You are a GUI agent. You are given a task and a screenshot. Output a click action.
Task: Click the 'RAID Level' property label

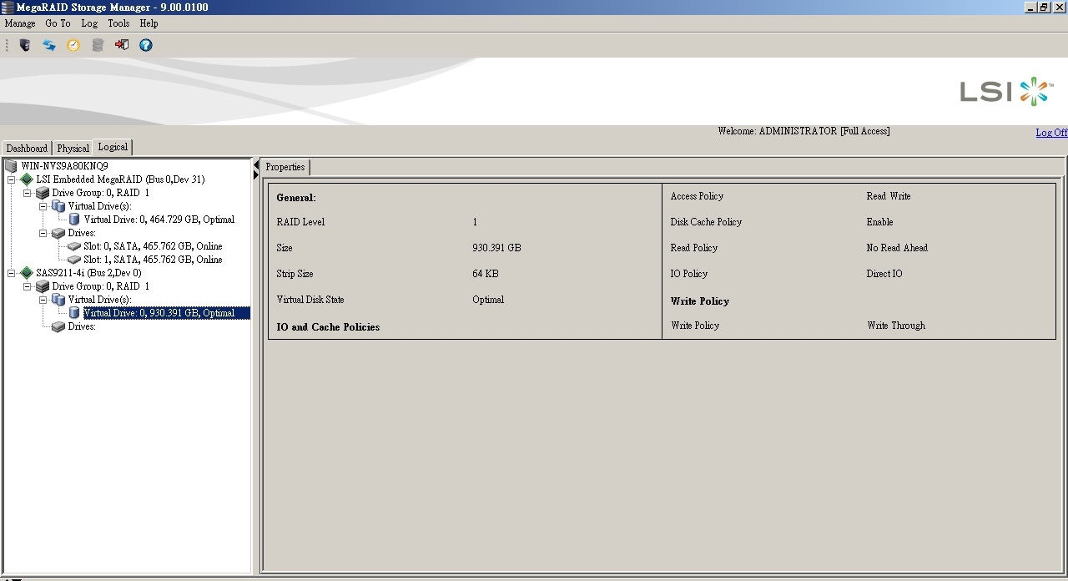pos(300,222)
